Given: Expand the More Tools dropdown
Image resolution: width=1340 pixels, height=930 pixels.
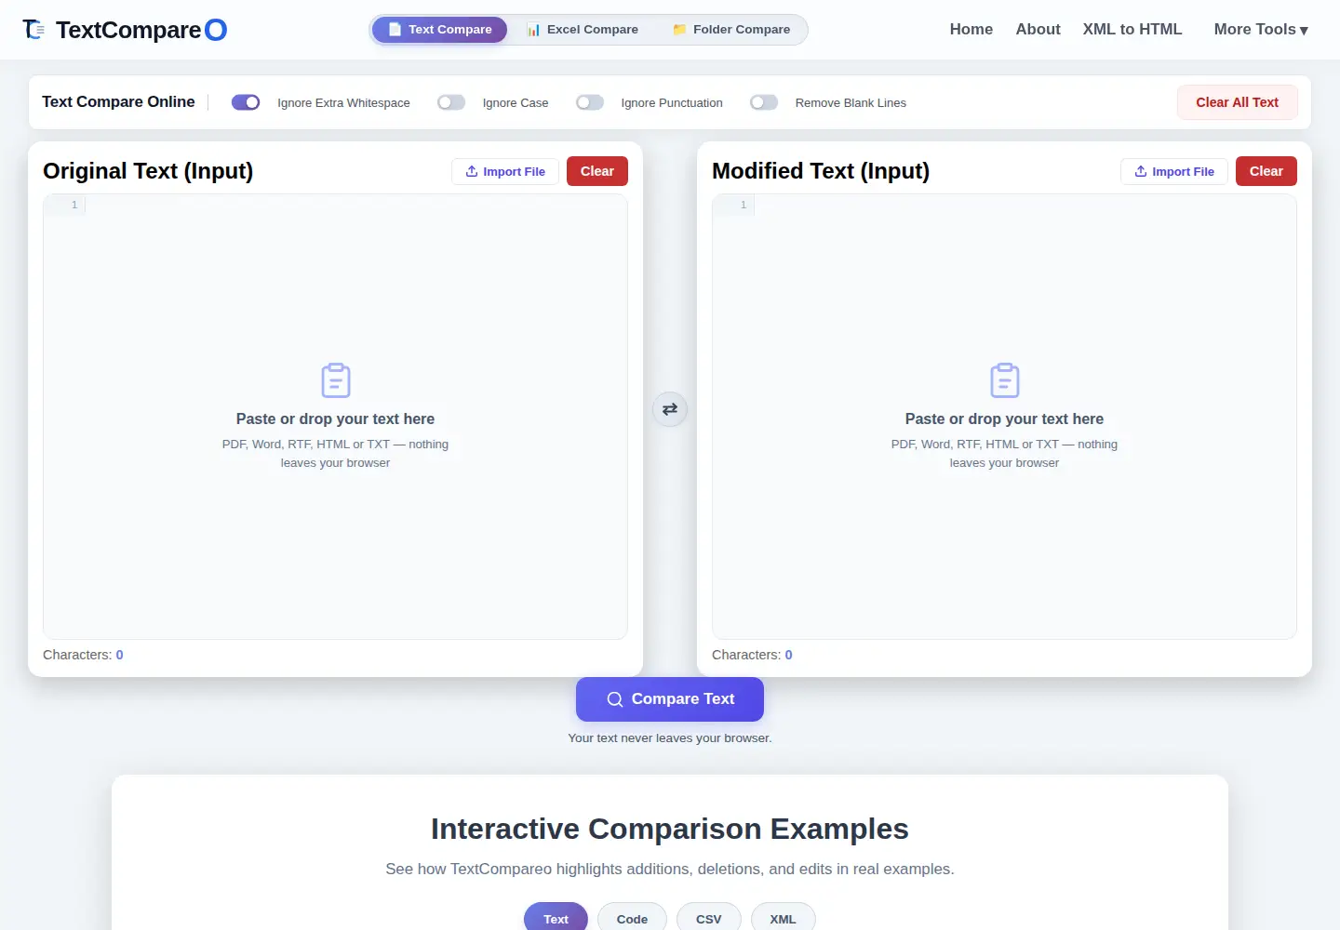Looking at the screenshot, I should [x=1261, y=30].
